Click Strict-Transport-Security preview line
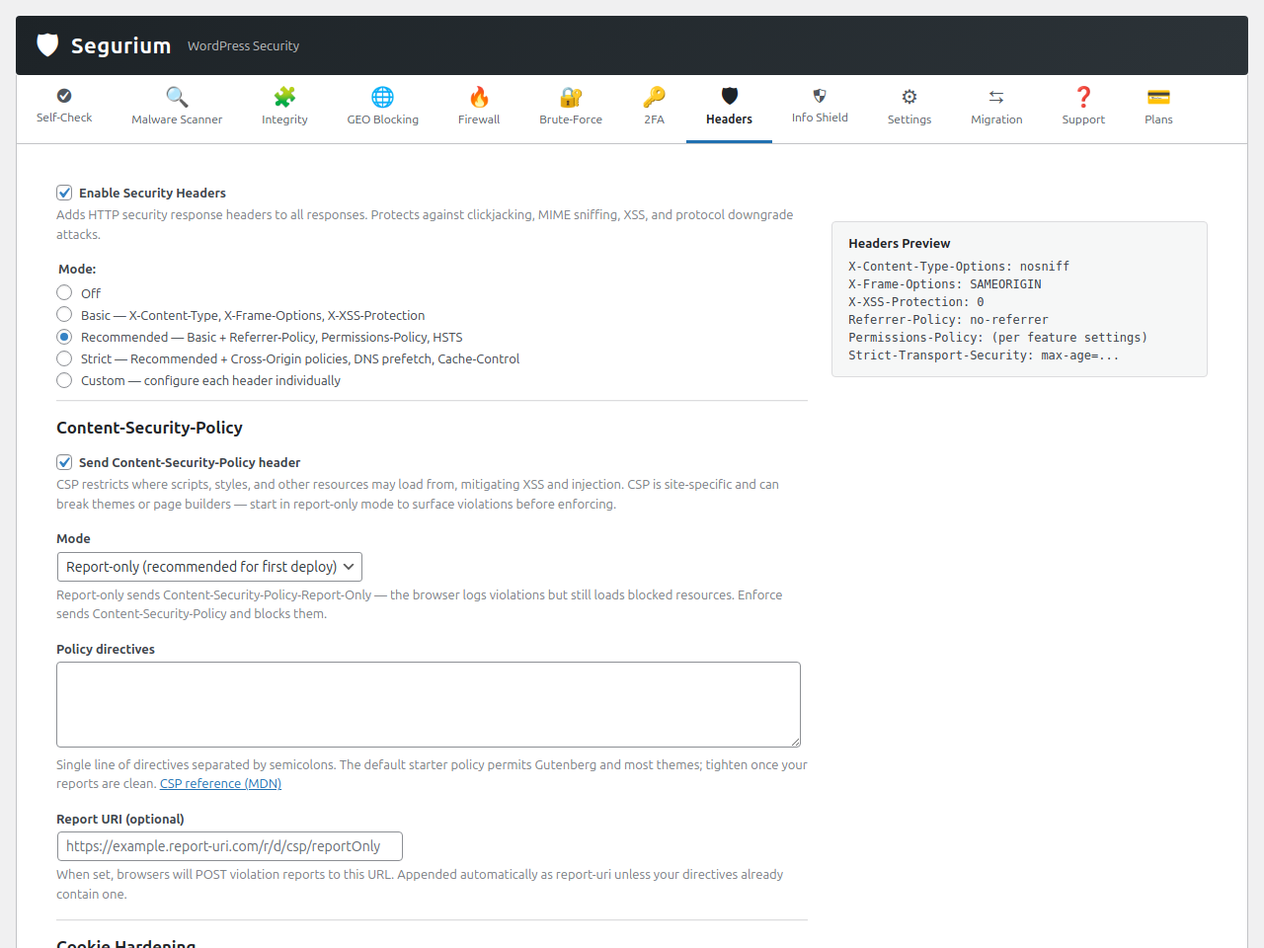This screenshot has height=948, width=1264. [984, 355]
